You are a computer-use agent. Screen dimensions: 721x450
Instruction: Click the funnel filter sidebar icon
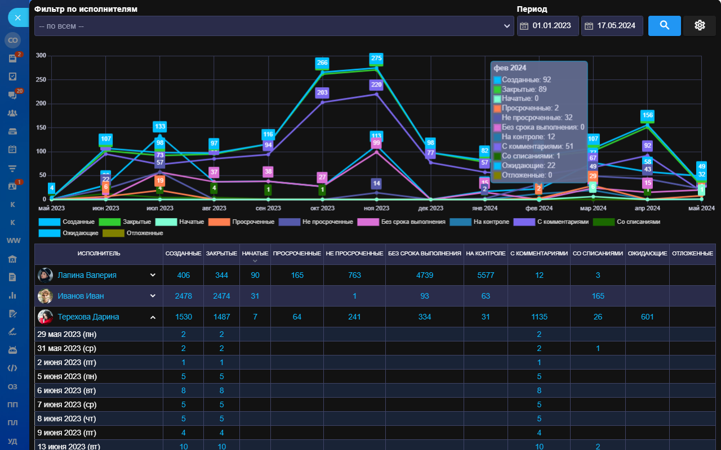[x=12, y=168]
